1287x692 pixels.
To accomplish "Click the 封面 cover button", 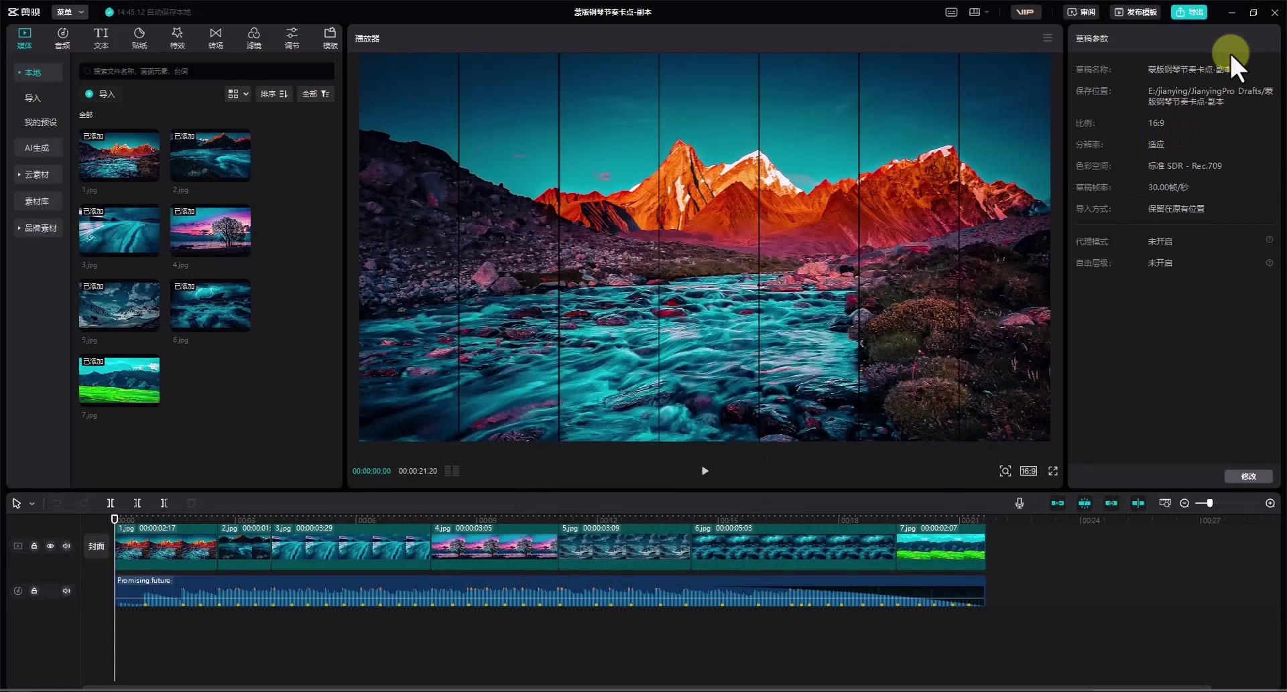I will click(x=97, y=546).
